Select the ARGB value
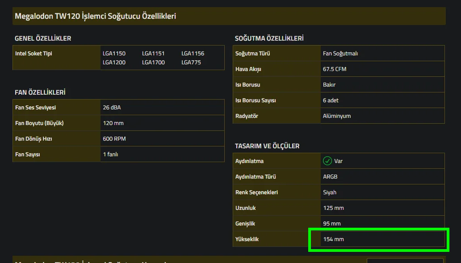Image resolution: width=461 pixels, height=263 pixels. pos(330,177)
